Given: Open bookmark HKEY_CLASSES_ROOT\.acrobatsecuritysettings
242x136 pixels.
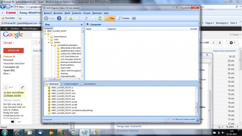Looking at the screenshot, I should coord(72,110).
